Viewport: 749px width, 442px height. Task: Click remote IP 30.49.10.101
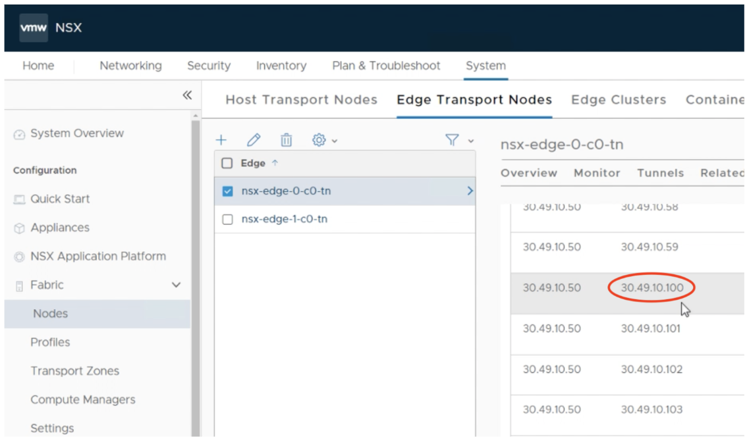coord(650,328)
